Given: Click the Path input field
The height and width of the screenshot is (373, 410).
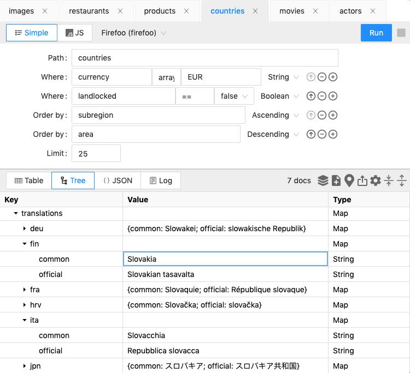Looking at the screenshot, I should 205,58.
